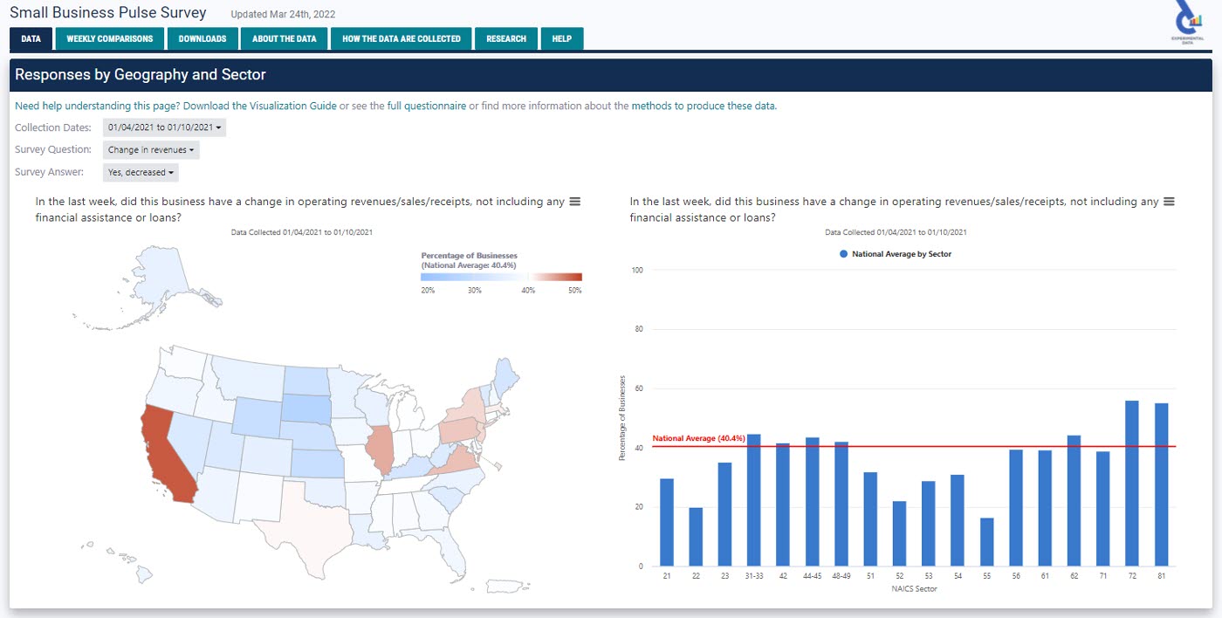
Task: Open the Downloads tab
Action: [203, 38]
